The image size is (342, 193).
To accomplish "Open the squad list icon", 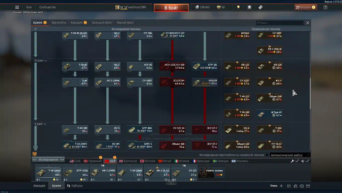I will tap(289, 186).
